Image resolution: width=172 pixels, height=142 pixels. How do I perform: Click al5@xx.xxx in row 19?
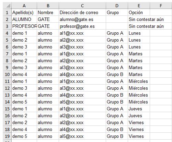tap(82, 136)
